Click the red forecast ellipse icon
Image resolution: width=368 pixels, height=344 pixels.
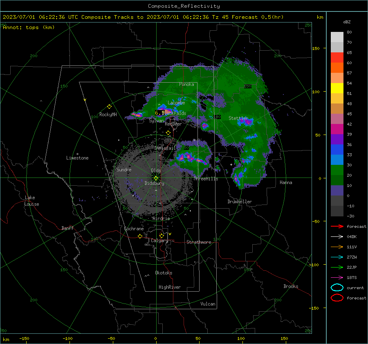point(337,298)
